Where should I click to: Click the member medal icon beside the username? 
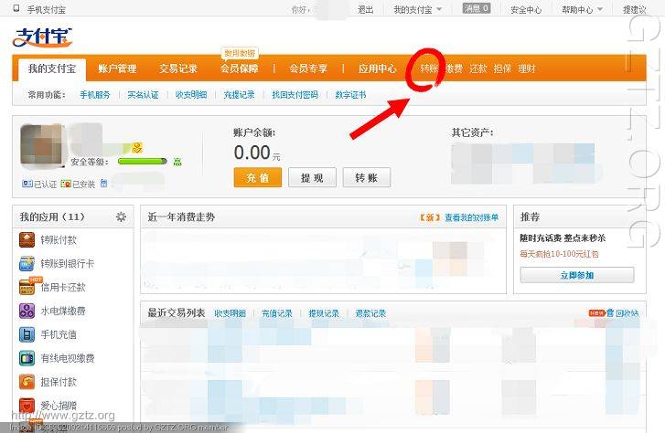[x=137, y=148]
